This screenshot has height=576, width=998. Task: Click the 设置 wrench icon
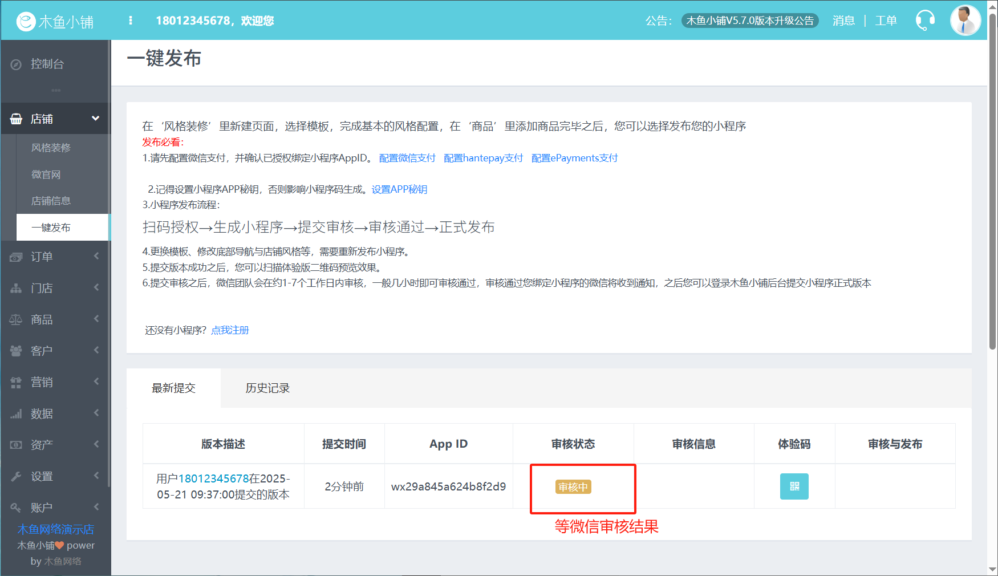tap(17, 476)
